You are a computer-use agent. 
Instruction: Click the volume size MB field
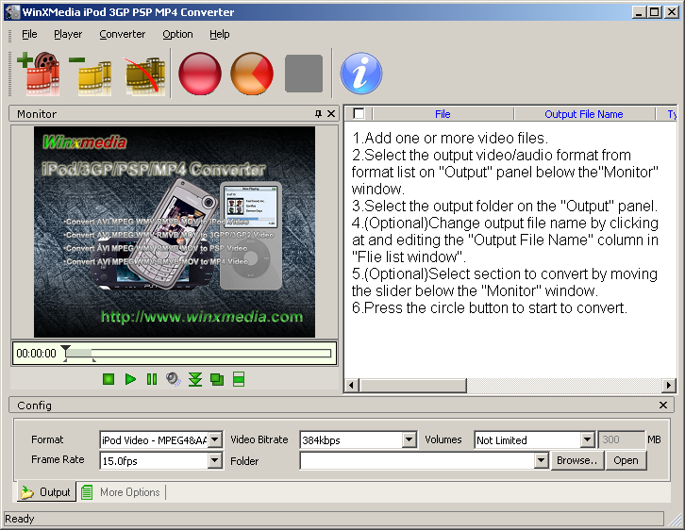coord(621,439)
